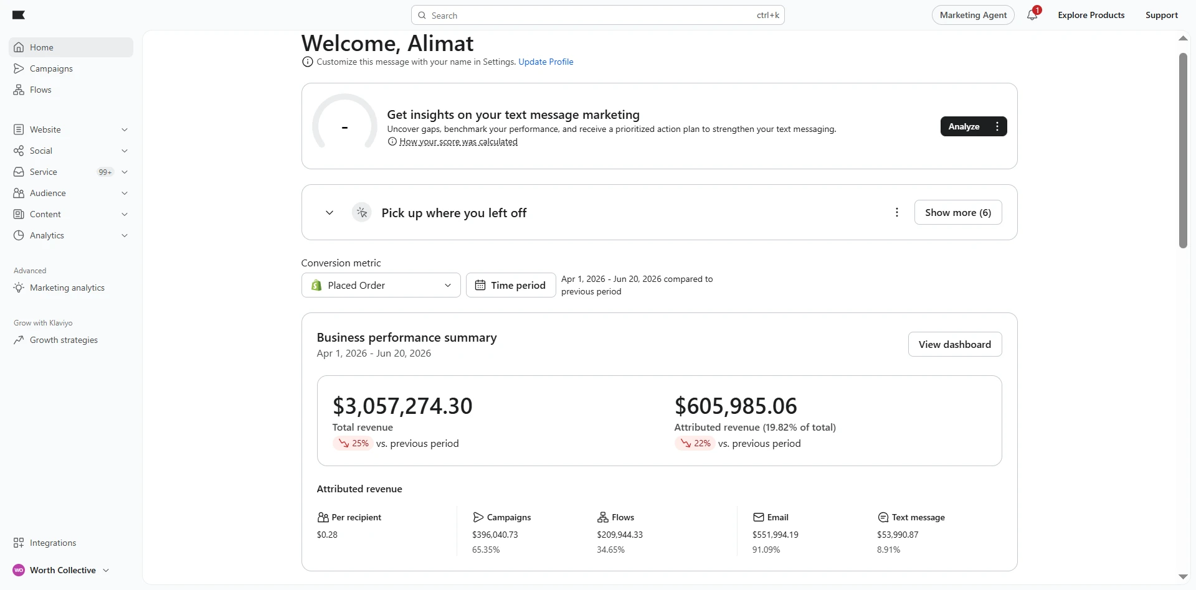Click the Shopify bag icon
Image resolution: width=1196 pixels, height=590 pixels.
click(316, 285)
